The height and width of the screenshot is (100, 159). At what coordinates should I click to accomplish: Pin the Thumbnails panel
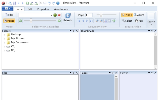(152, 31)
